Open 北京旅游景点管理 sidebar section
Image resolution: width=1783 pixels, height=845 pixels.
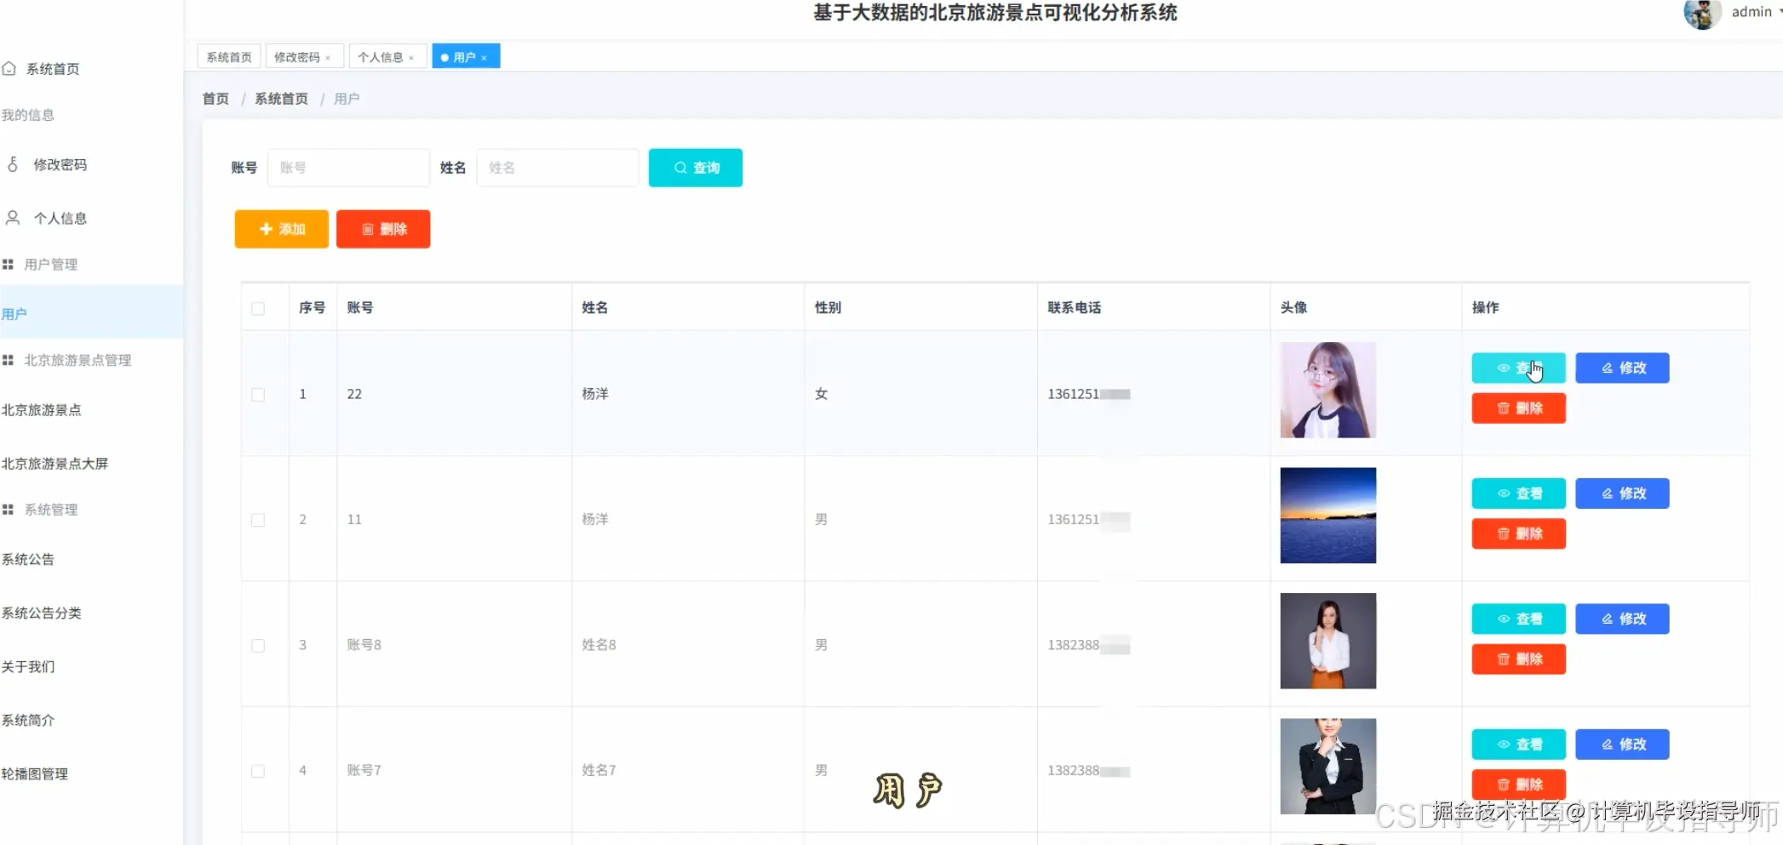[x=9, y=359]
